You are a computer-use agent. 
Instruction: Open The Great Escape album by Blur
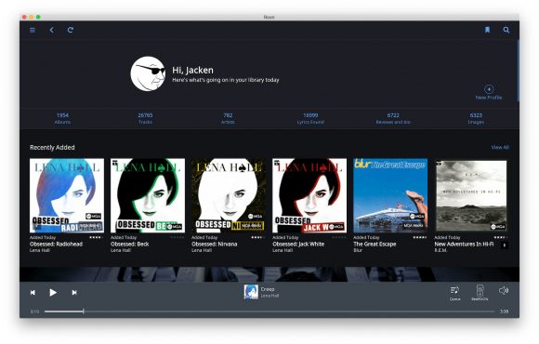click(390, 195)
